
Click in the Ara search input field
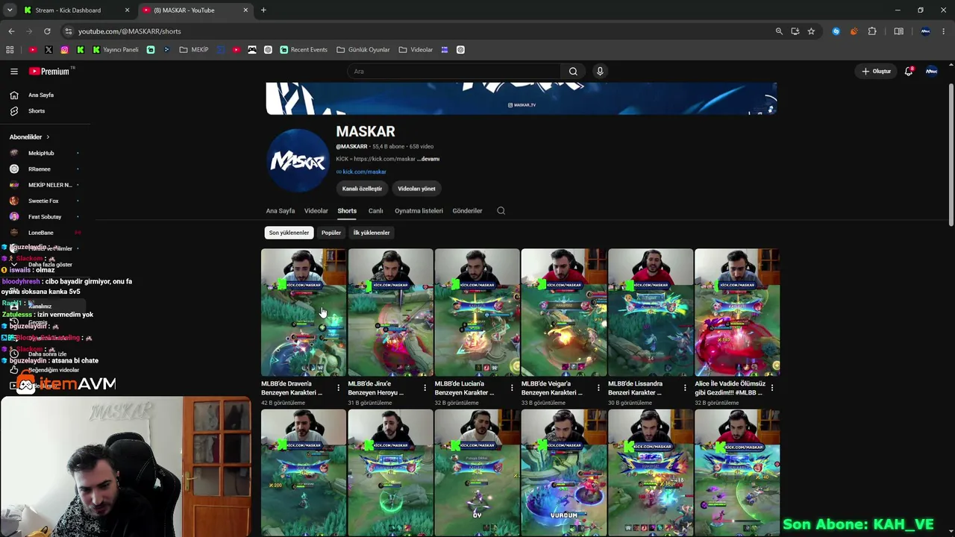[x=455, y=72]
